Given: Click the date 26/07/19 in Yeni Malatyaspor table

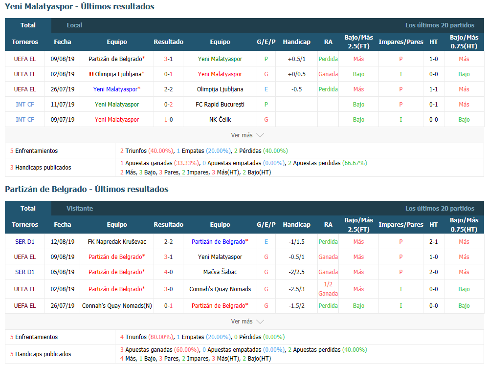Looking at the screenshot, I should [x=63, y=89].
